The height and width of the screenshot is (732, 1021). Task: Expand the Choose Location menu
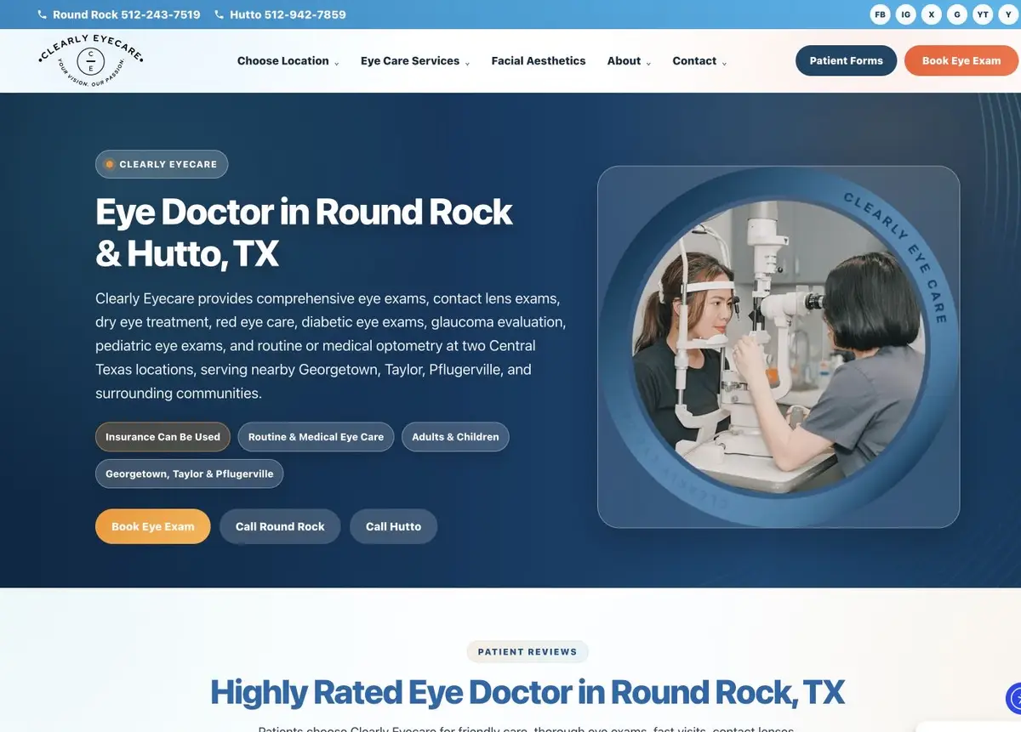click(288, 61)
